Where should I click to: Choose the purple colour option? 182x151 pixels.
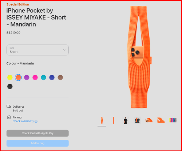point(27,78)
